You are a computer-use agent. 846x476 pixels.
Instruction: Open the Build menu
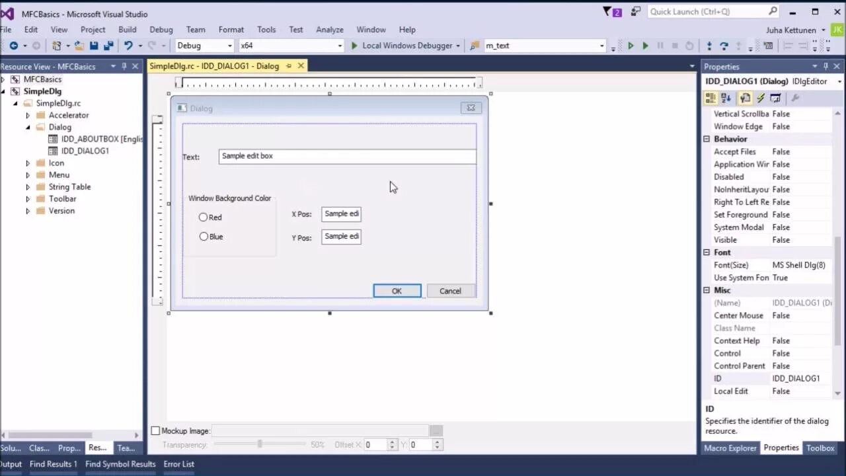[x=128, y=30]
